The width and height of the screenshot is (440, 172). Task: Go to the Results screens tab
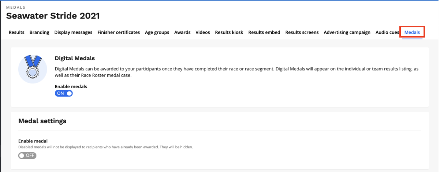pos(302,32)
